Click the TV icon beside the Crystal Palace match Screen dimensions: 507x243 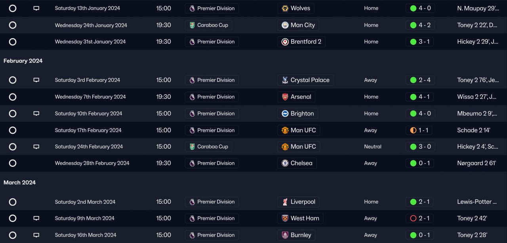click(36, 80)
